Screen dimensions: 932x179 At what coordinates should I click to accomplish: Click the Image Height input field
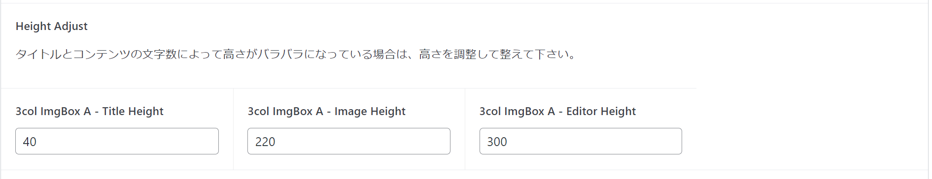[349, 141]
